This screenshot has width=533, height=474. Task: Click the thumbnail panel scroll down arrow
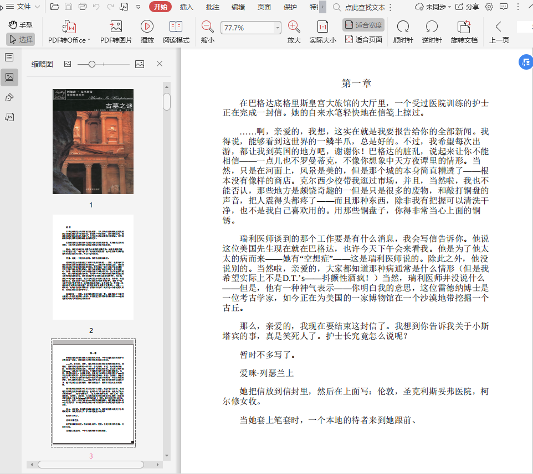[x=167, y=455]
